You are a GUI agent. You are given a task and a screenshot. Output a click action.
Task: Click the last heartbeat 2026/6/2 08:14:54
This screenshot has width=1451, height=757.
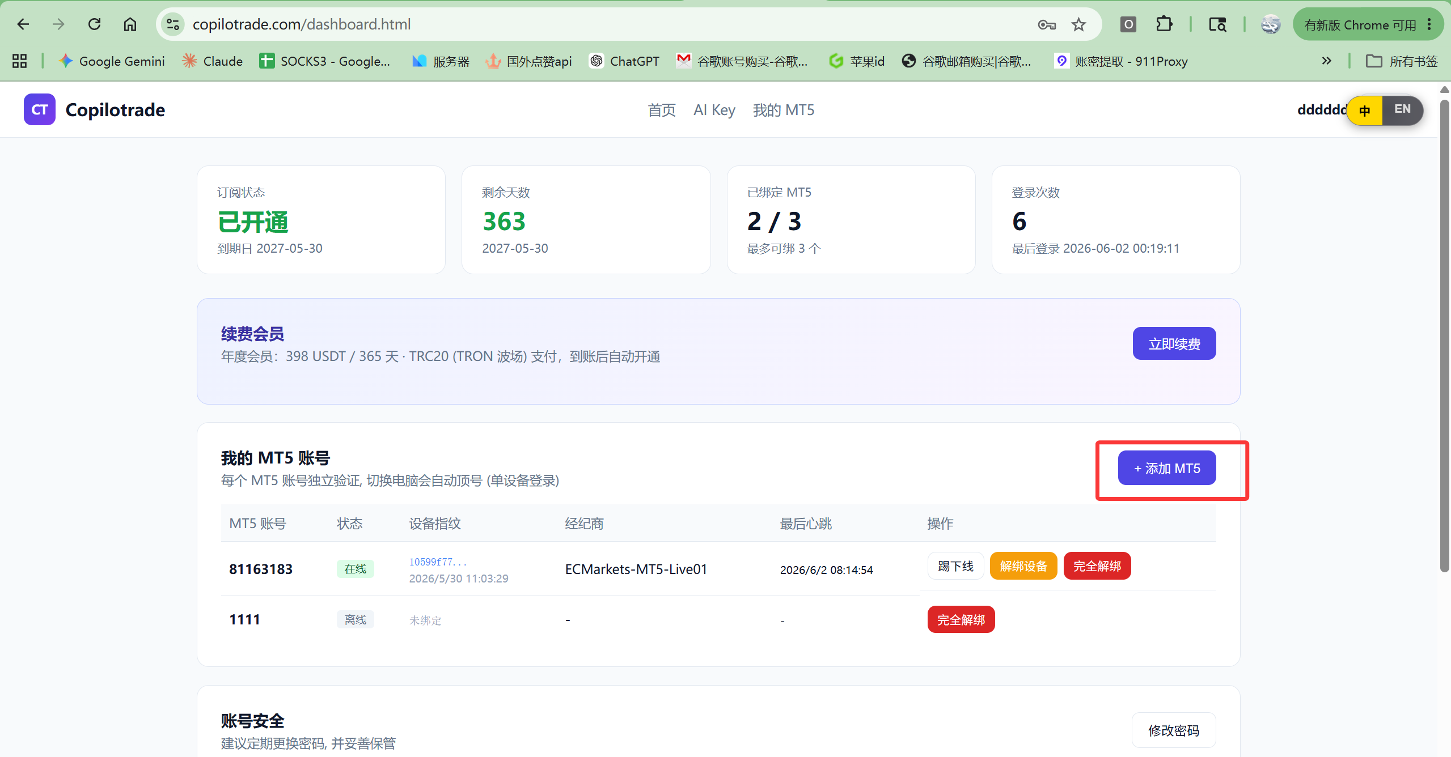pyautogui.click(x=827, y=569)
